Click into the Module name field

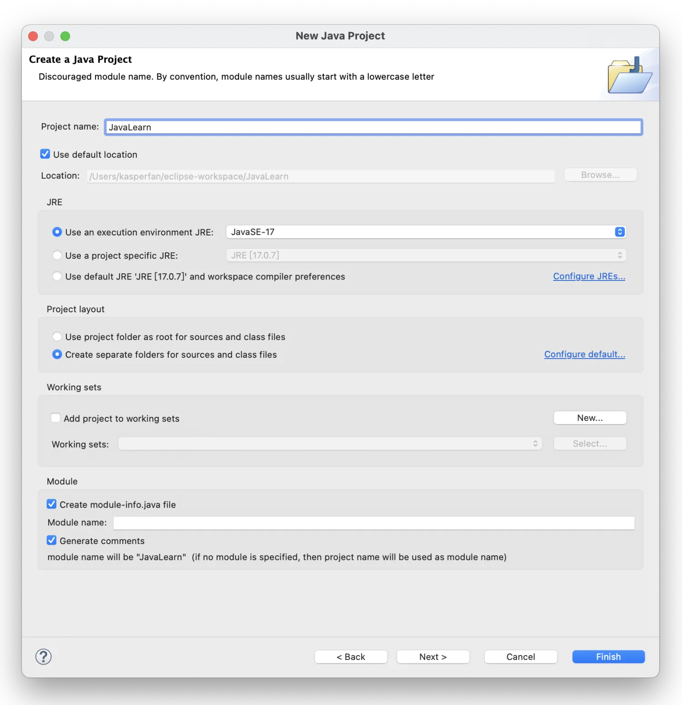(x=374, y=523)
